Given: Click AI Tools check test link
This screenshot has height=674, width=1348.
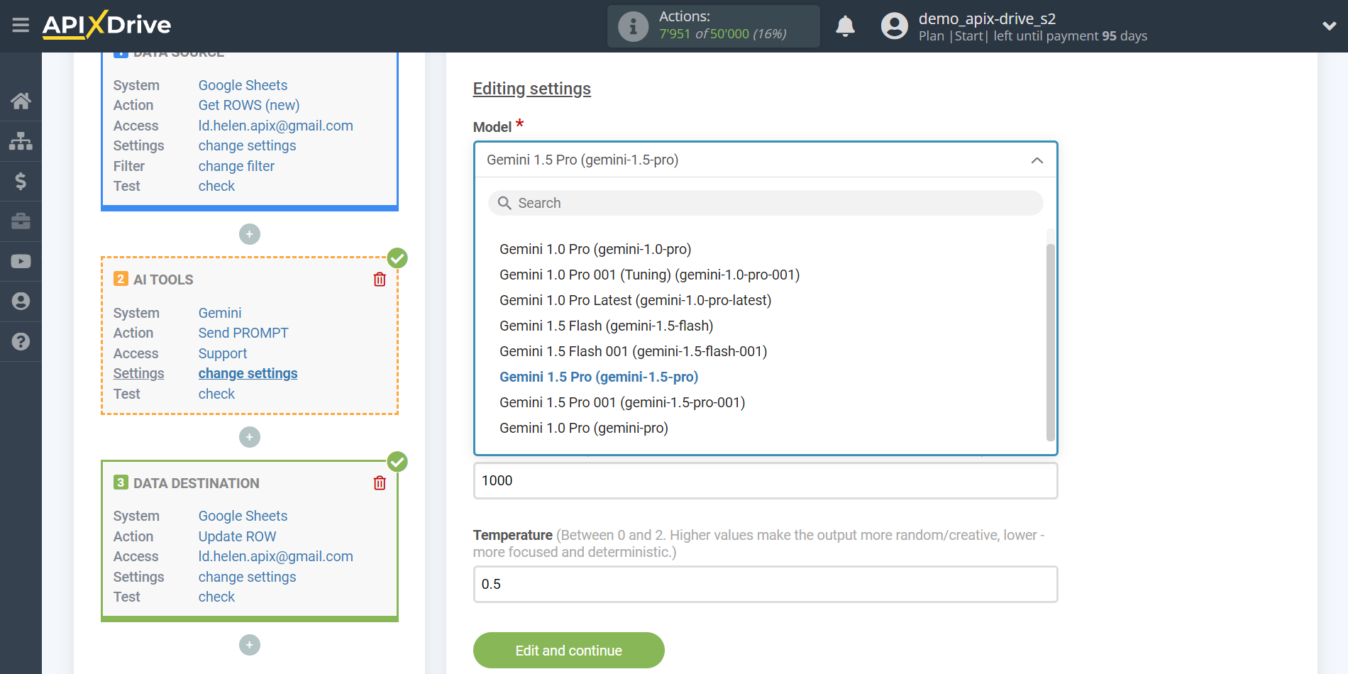Looking at the screenshot, I should (216, 394).
